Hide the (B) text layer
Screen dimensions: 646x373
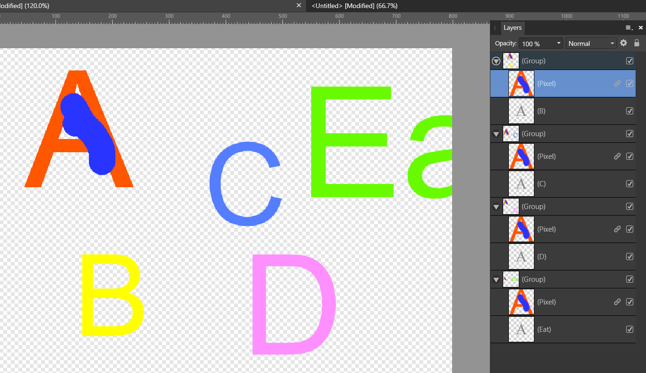pyautogui.click(x=629, y=111)
